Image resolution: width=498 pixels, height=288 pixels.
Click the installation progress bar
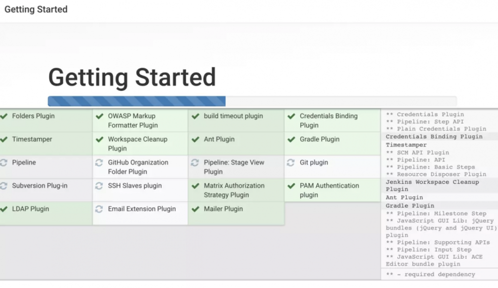[252, 101]
